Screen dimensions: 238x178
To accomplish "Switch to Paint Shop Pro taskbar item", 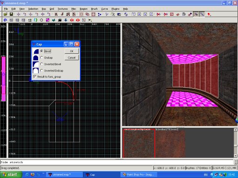I will [x=139, y=175].
